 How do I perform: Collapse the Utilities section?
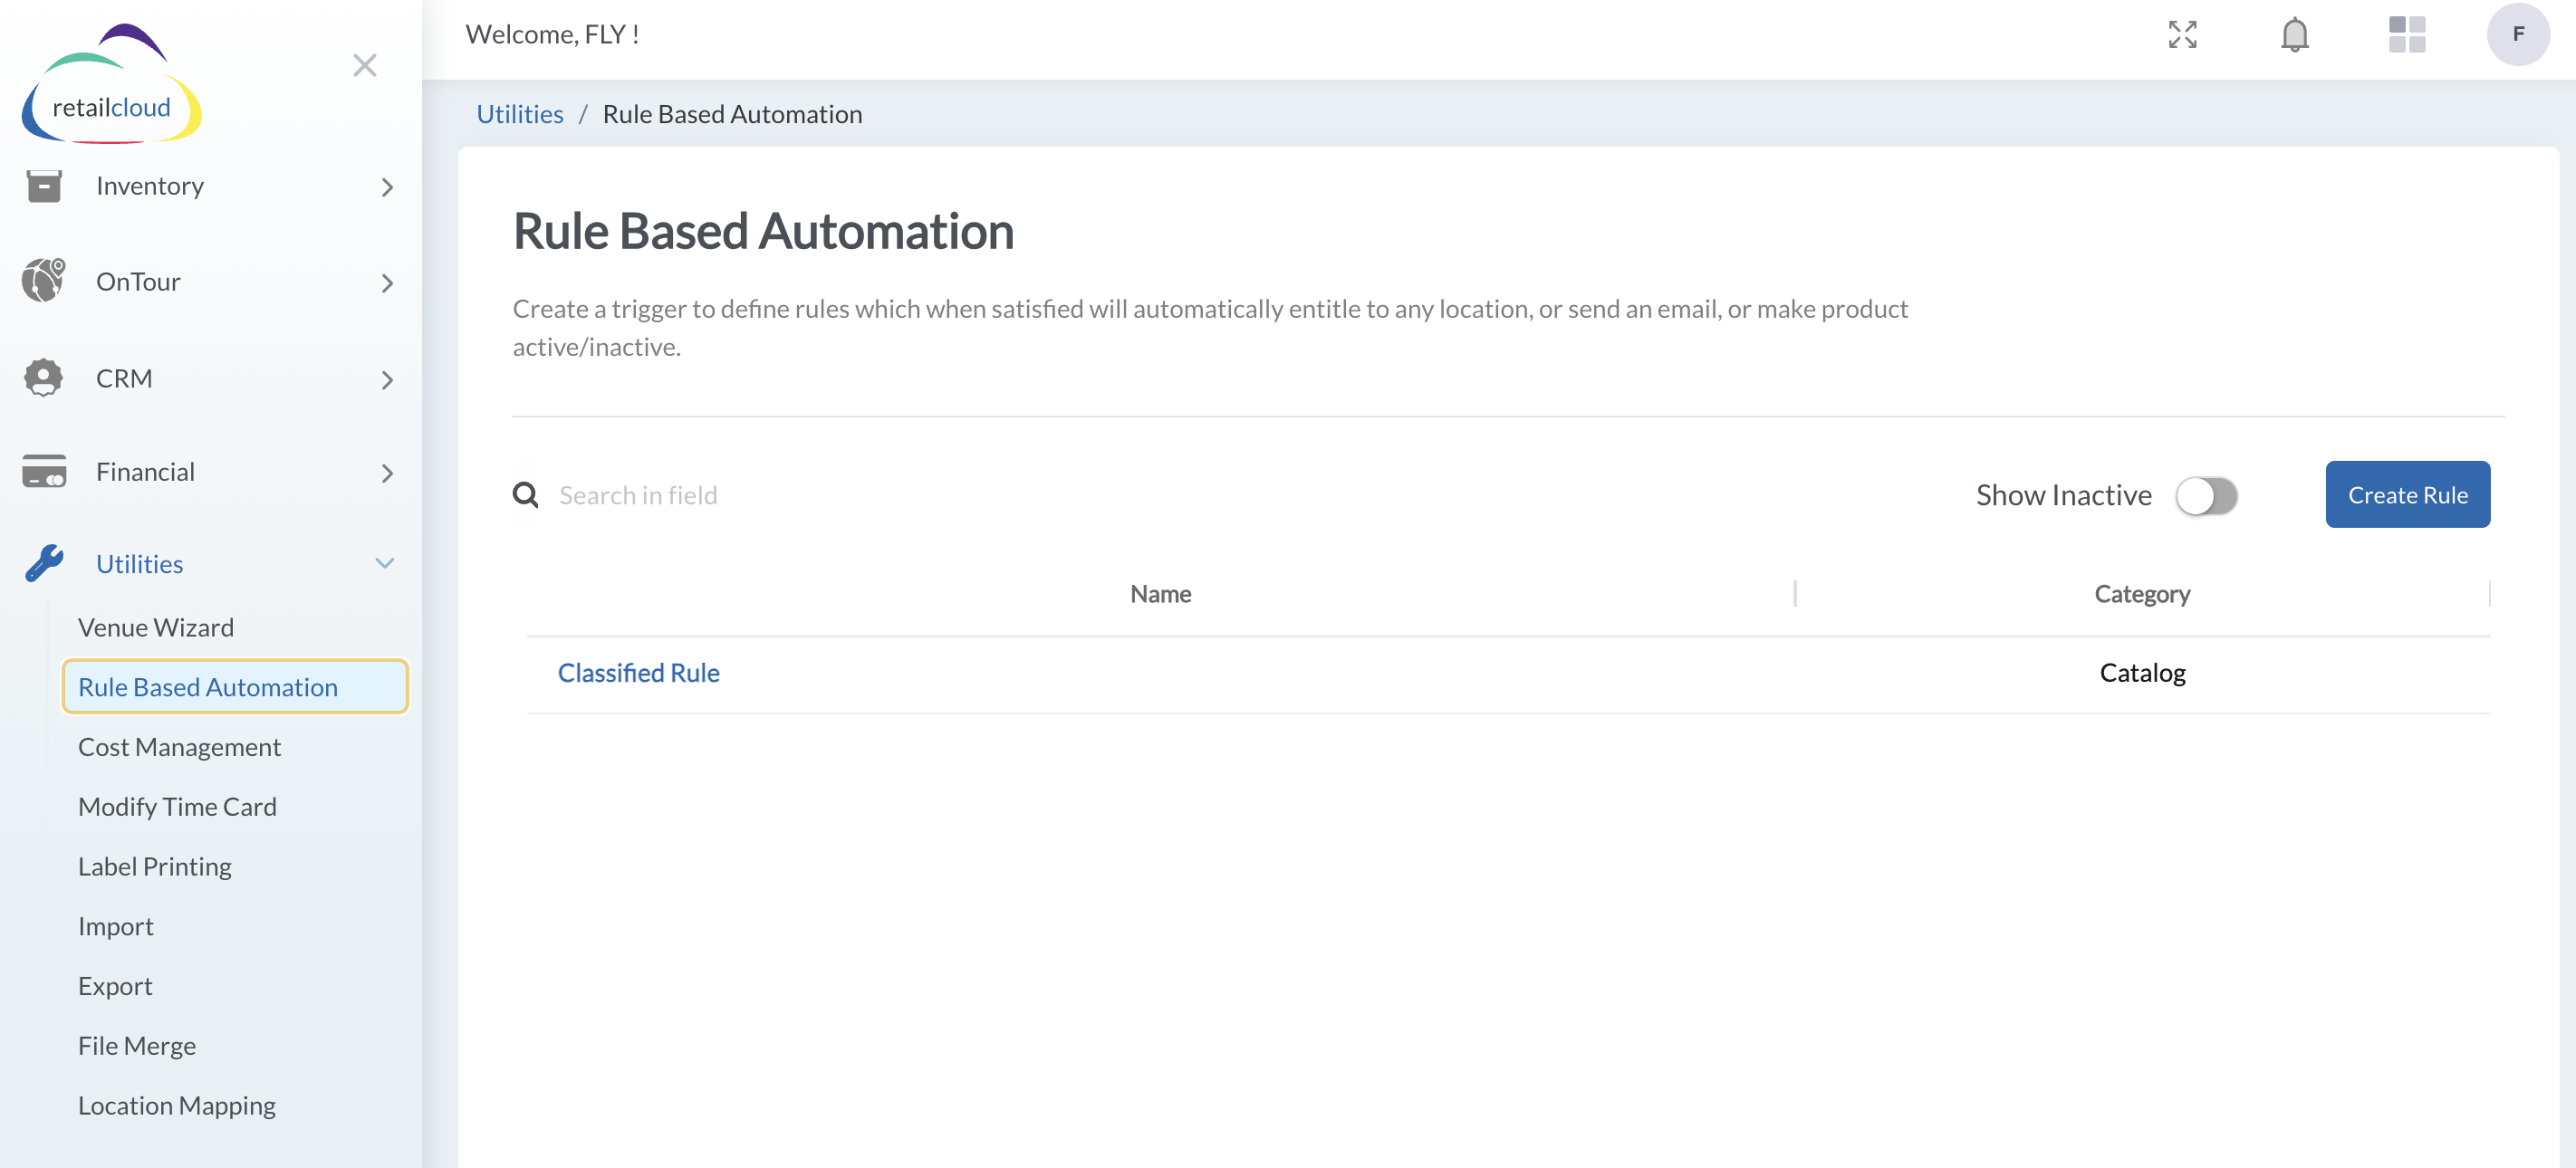coord(386,563)
